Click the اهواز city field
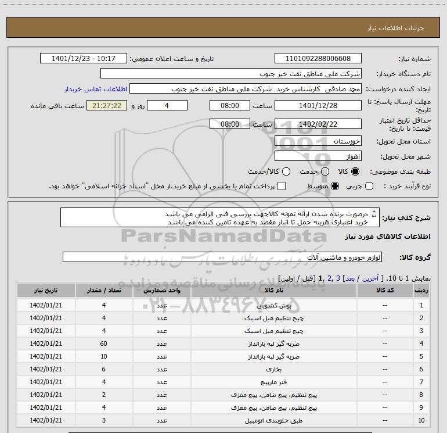The width and height of the screenshot is (447, 433). pos(318,156)
